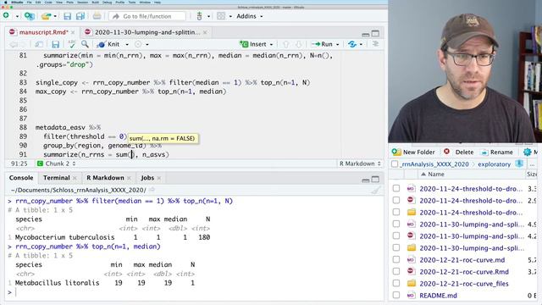Click the red Delete icon in Files pane
This screenshot has height=305, width=542.
(446, 152)
